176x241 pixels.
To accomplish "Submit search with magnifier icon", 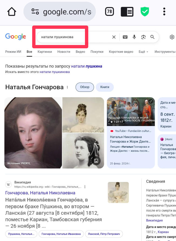I will click(152, 37).
